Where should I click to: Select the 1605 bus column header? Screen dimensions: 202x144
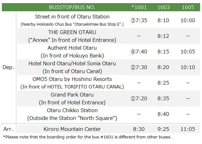coord(188,7)
